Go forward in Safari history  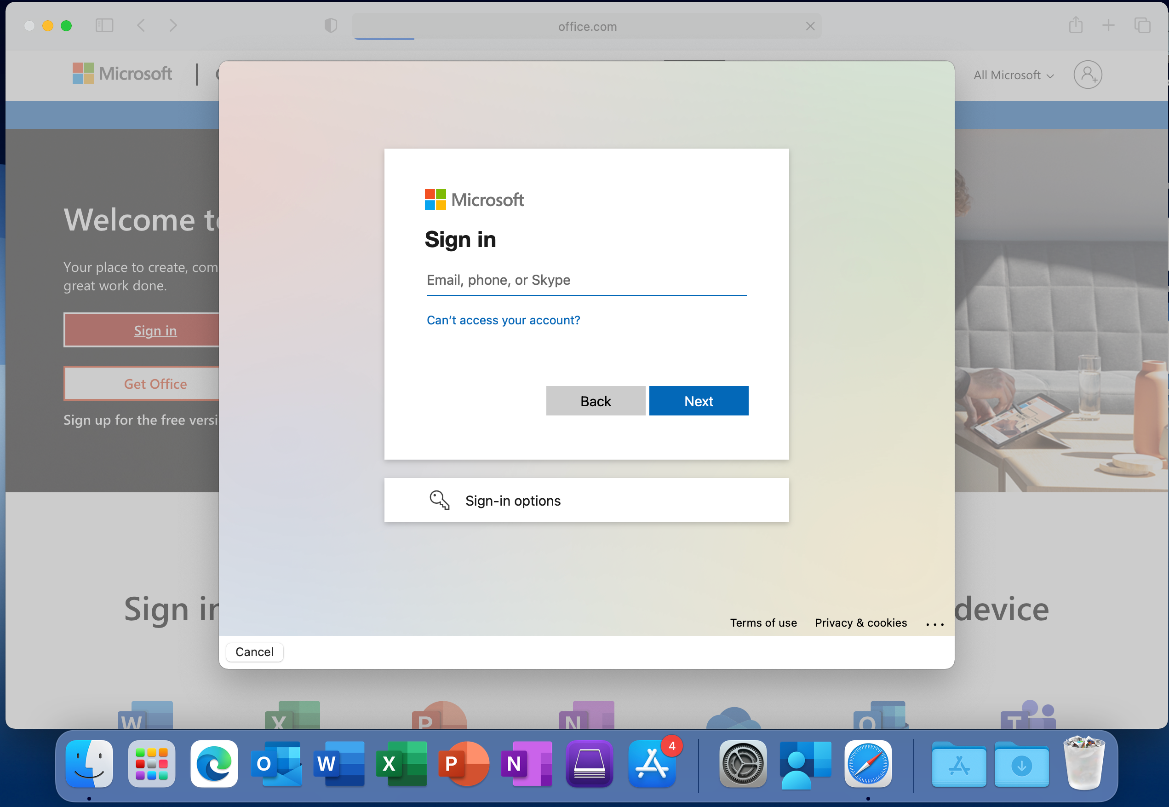point(173,25)
